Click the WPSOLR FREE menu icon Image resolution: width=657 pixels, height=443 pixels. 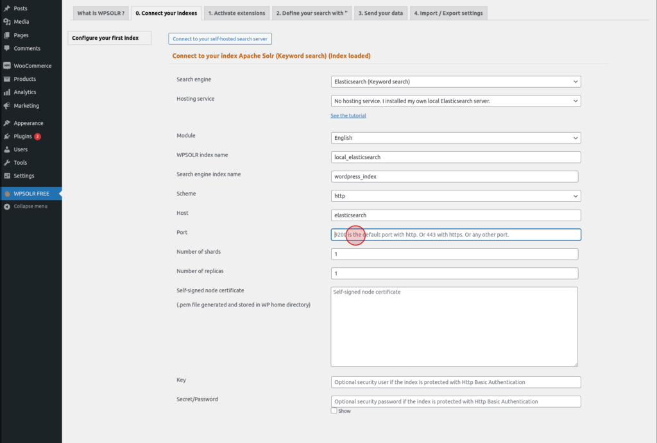[6, 194]
